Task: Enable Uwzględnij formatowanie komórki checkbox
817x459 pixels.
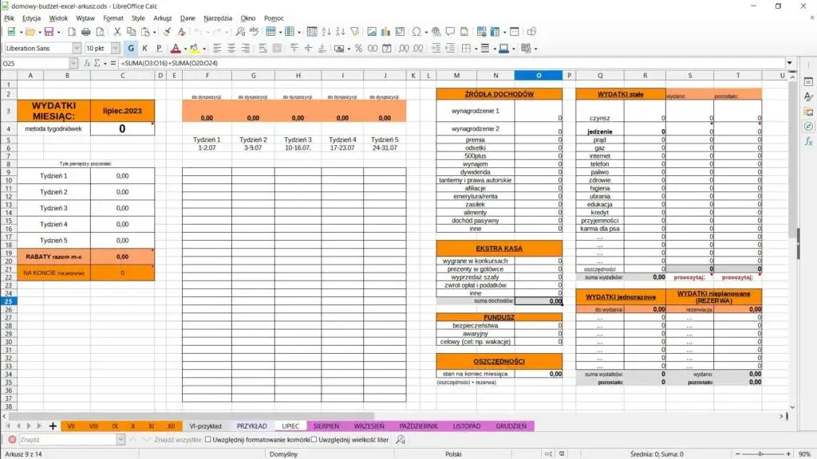Action: pos(208,440)
